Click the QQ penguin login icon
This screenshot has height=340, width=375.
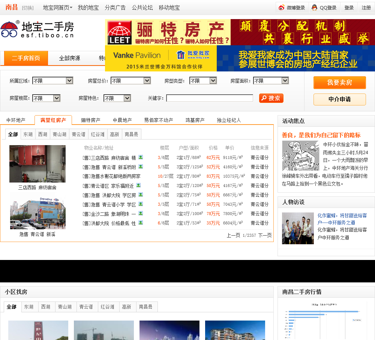[315, 7]
